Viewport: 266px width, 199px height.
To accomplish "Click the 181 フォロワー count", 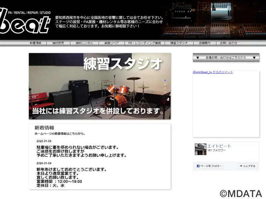I will (216, 150).
